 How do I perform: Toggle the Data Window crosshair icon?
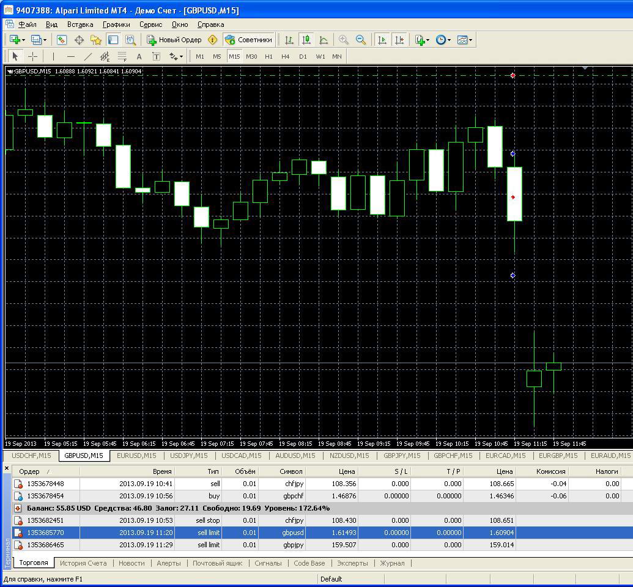click(x=79, y=40)
